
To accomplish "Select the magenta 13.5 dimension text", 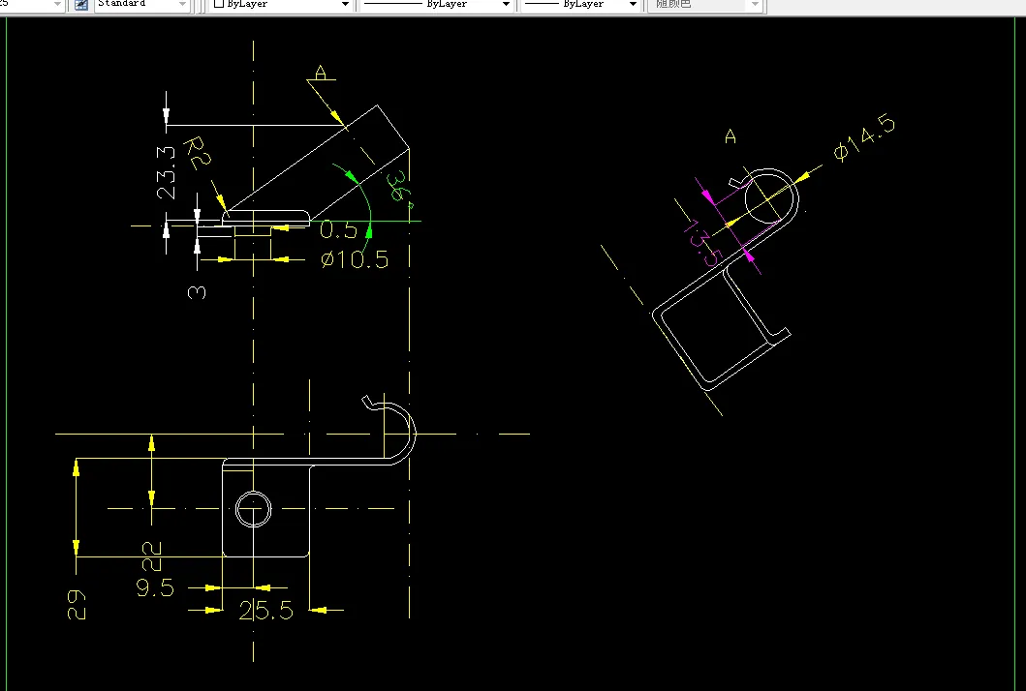I will pos(702,243).
